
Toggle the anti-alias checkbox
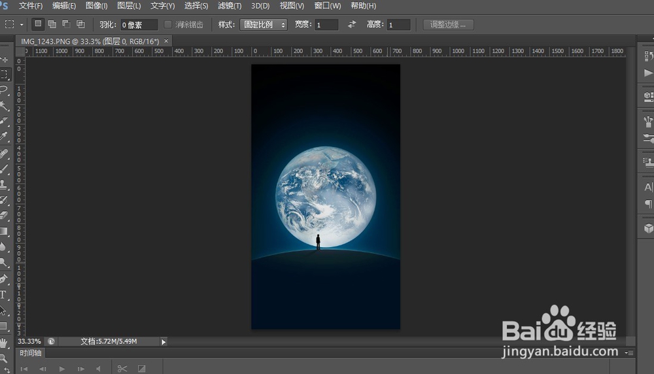[167, 25]
